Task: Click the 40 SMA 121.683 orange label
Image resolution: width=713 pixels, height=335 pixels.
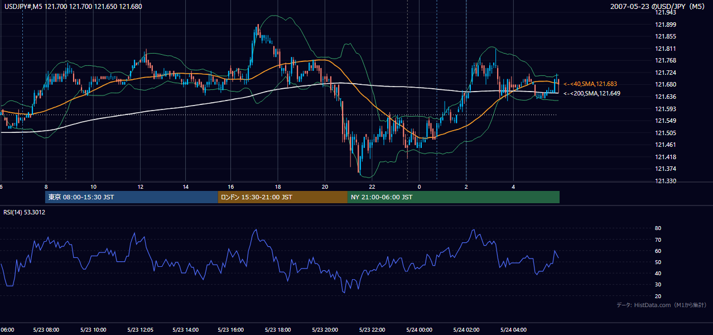Action: (x=590, y=84)
